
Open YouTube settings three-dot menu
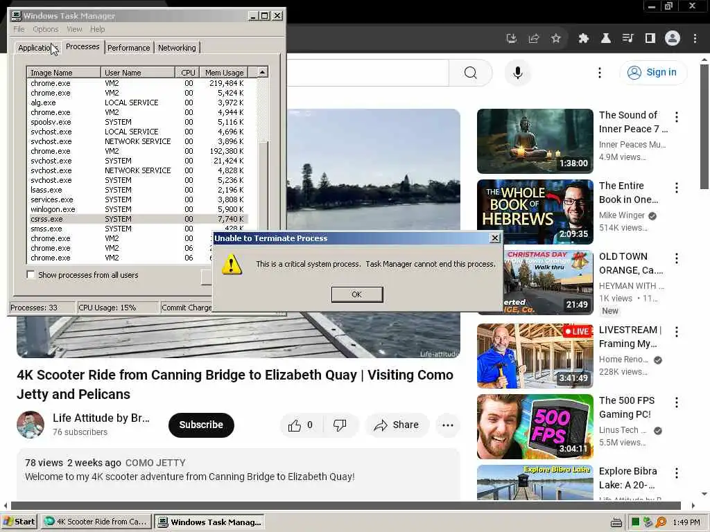coord(600,72)
